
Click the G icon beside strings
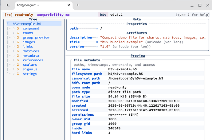(x=18, y=74)
